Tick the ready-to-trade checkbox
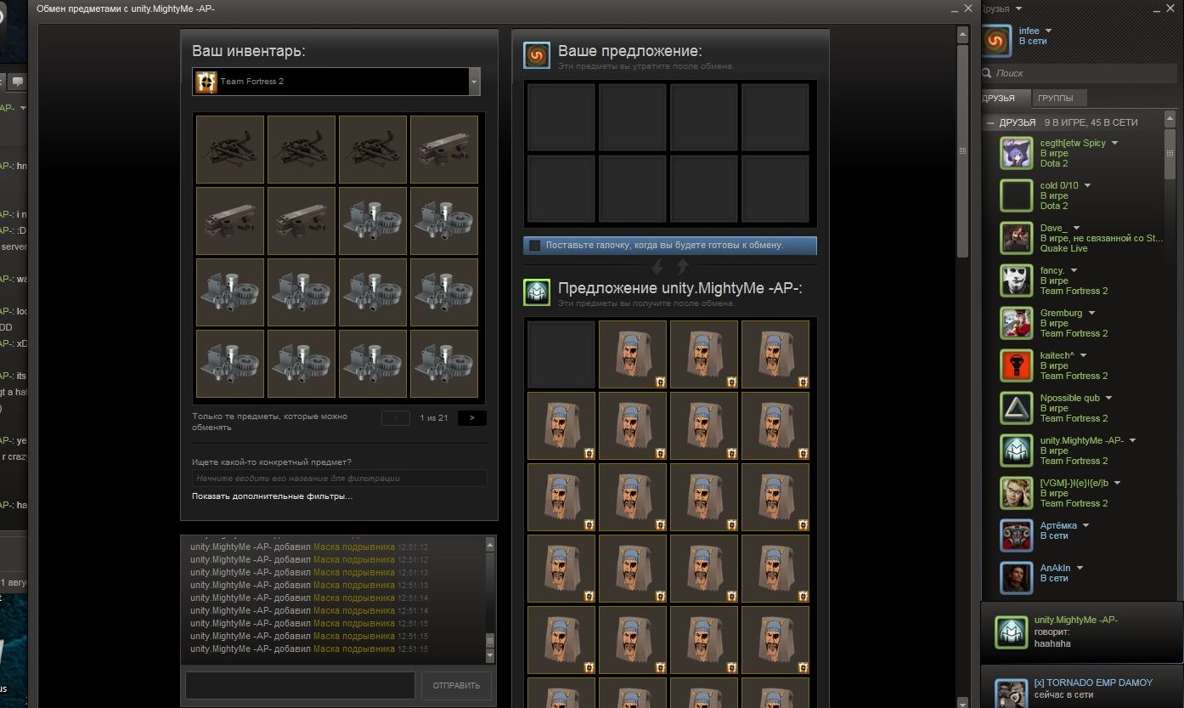The height and width of the screenshot is (708, 1184). tap(534, 246)
